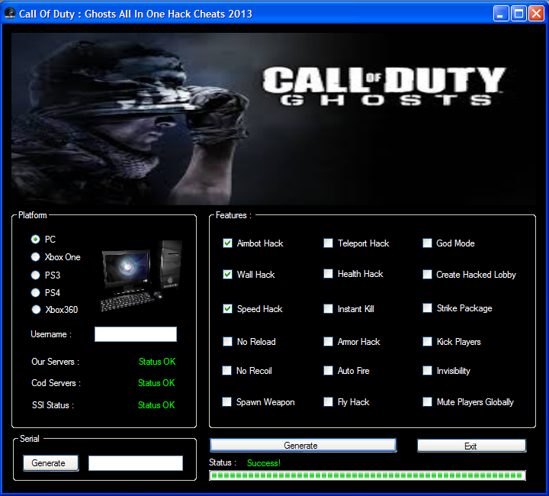Select the Xbox One platform option
The height and width of the screenshot is (496, 549).
pos(35,256)
